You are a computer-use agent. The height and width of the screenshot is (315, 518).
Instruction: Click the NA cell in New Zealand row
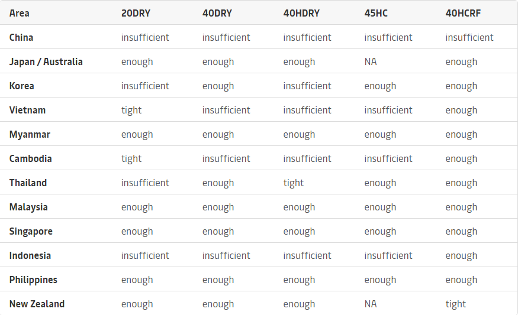click(x=371, y=304)
